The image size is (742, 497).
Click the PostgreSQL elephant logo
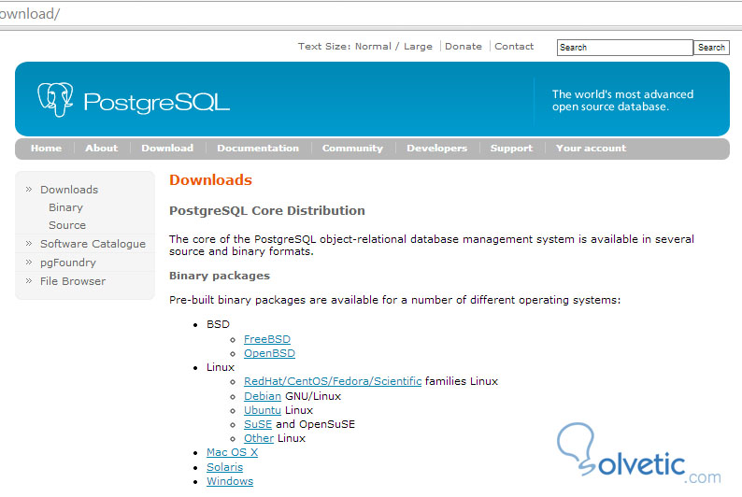(55, 99)
